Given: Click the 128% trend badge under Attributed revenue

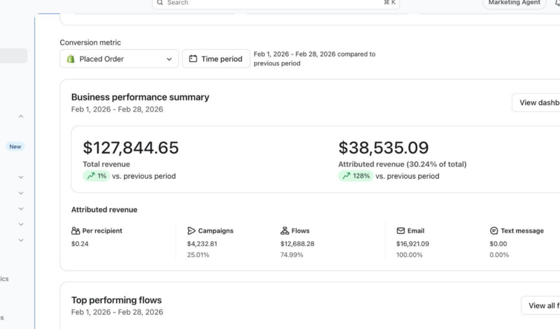Looking at the screenshot, I should 355,176.
